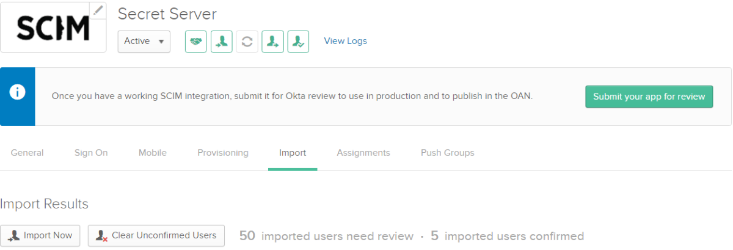Click the grey circular sync arrows icon

[247, 42]
